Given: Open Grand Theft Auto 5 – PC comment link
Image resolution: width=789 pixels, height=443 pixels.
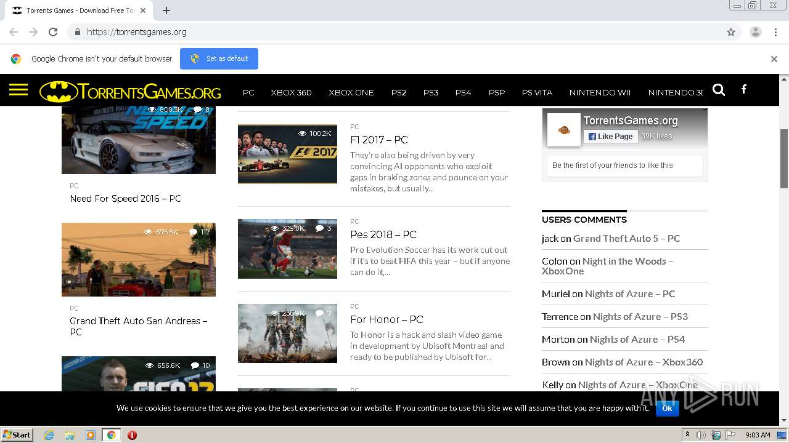Looking at the screenshot, I should click(x=627, y=238).
